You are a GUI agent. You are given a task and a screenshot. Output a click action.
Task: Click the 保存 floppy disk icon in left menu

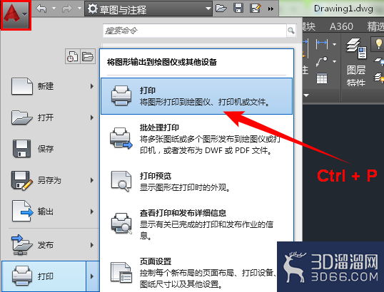coord(22,149)
